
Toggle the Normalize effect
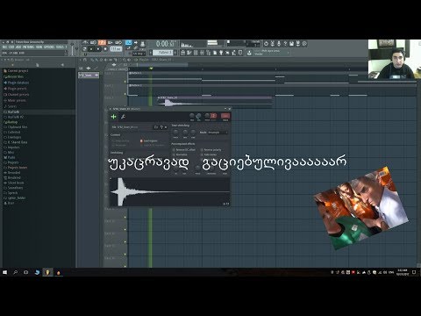click(x=180, y=154)
